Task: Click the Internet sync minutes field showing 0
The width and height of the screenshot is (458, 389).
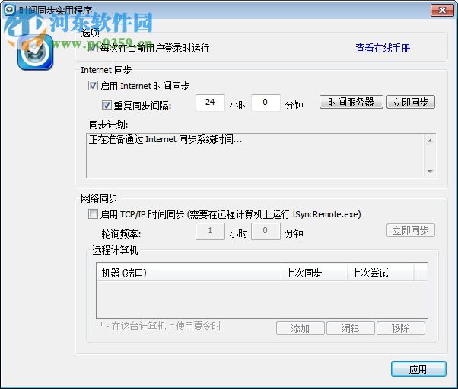Action: 266,103
